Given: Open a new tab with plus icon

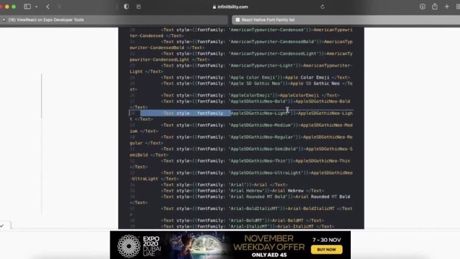Looking at the screenshot, I should click(447, 6).
